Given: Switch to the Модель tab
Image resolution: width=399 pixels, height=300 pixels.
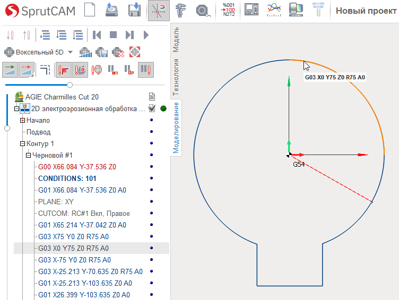Looking at the screenshot, I should tap(176, 40).
